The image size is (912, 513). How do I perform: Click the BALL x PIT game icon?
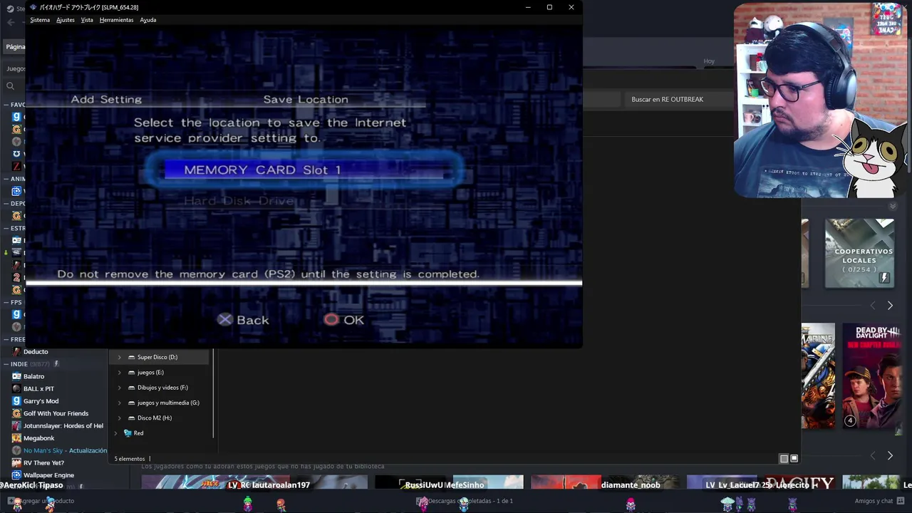point(16,388)
